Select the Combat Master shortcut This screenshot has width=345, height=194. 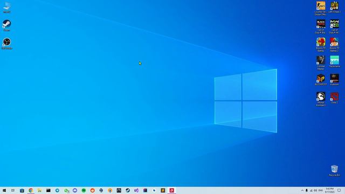point(321,63)
